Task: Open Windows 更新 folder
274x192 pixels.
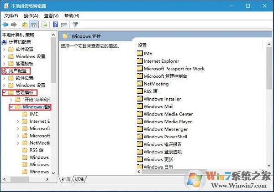Action: (x=155, y=159)
